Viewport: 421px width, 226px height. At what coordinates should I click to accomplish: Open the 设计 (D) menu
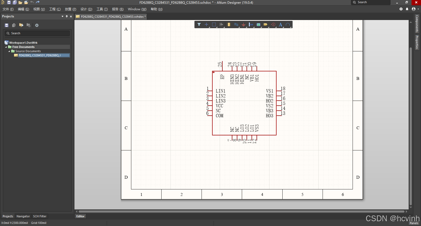pos(86,9)
